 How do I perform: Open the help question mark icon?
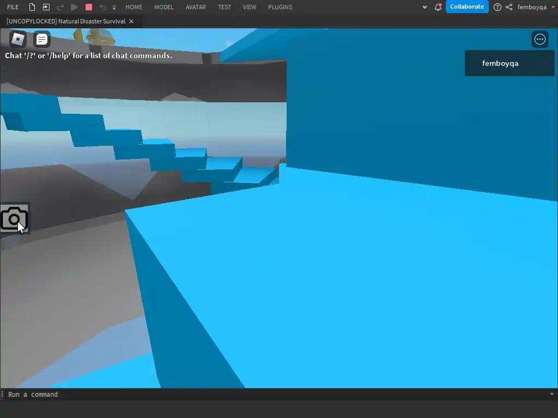coord(498,7)
